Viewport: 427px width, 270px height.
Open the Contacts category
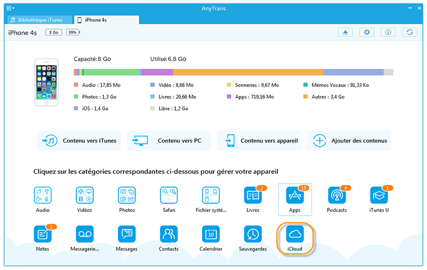[x=169, y=238]
